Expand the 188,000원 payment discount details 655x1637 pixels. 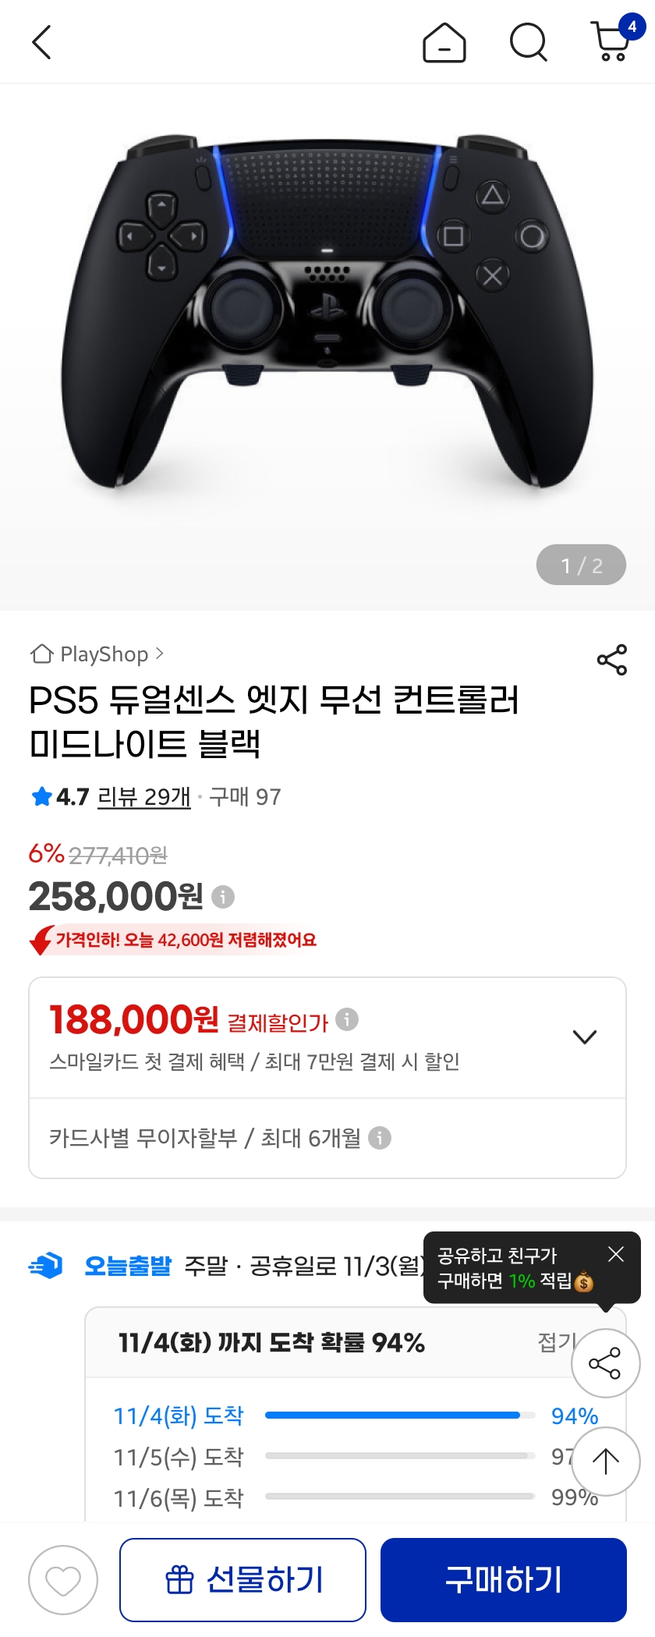click(x=585, y=1036)
